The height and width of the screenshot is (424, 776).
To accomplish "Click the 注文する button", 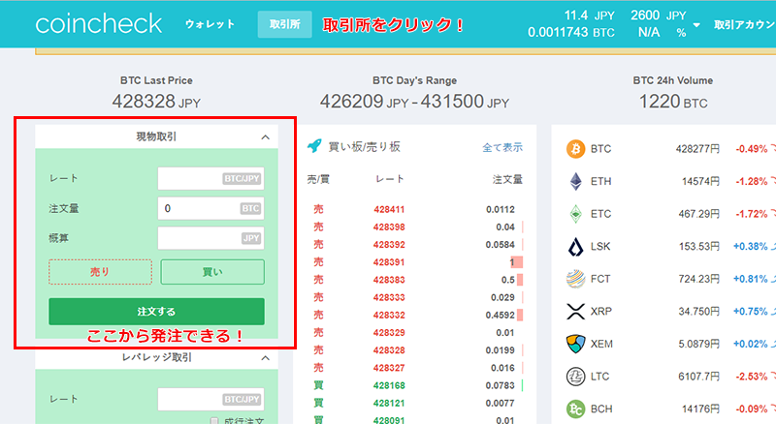I will pyautogui.click(x=156, y=312).
